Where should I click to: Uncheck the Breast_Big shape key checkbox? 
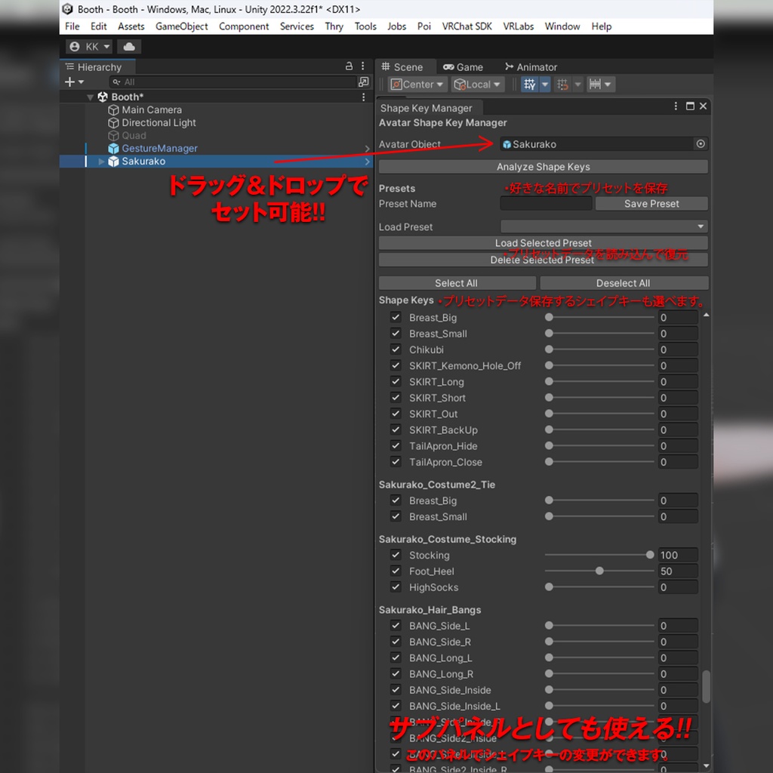pos(396,317)
